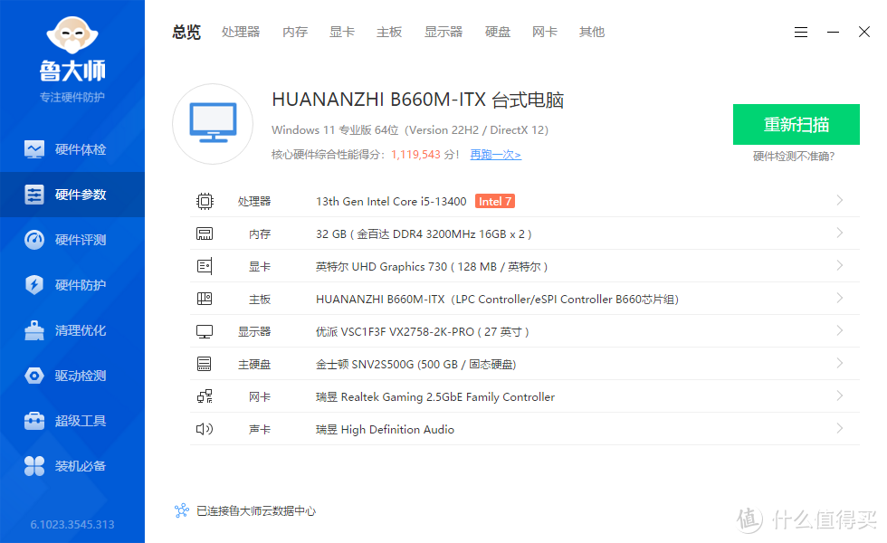Switch to the 处理器 tab
887x543 pixels.
pyautogui.click(x=241, y=33)
